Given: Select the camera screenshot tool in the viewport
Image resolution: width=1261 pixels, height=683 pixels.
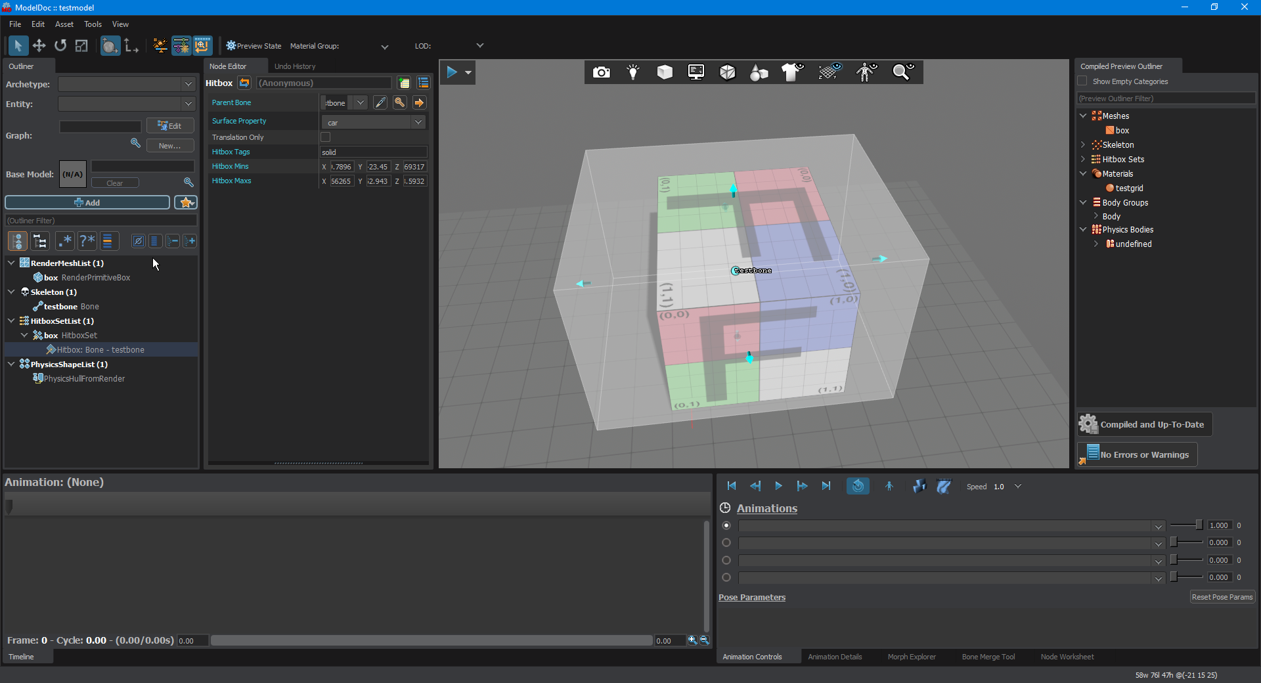Looking at the screenshot, I should click(602, 72).
